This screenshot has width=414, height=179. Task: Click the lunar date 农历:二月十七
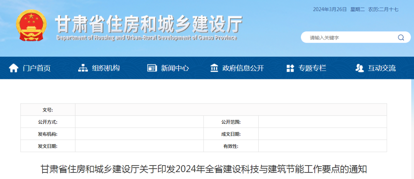tap(383, 10)
